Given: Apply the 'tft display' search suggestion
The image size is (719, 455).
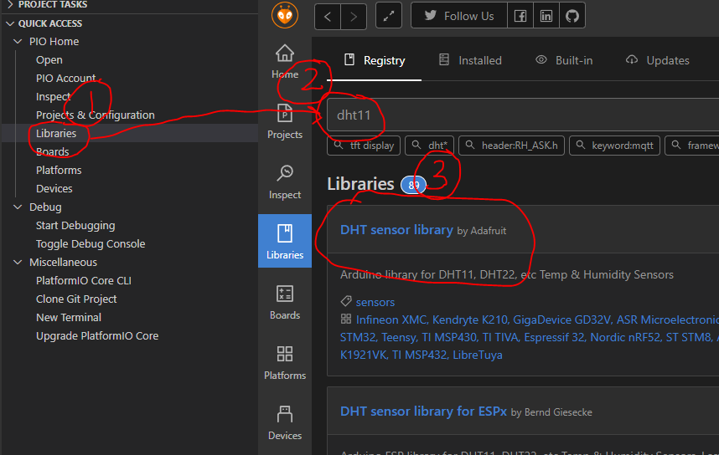Looking at the screenshot, I should 364,146.
